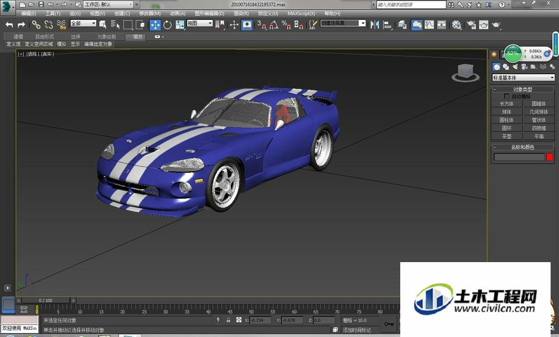
Task: Toggle Spinner Snap
Action: tap(299, 25)
